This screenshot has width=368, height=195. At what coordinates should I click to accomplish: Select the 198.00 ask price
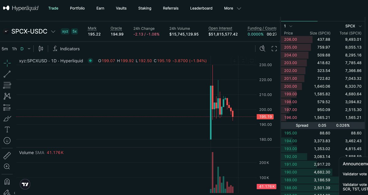click(x=290, y=102)
